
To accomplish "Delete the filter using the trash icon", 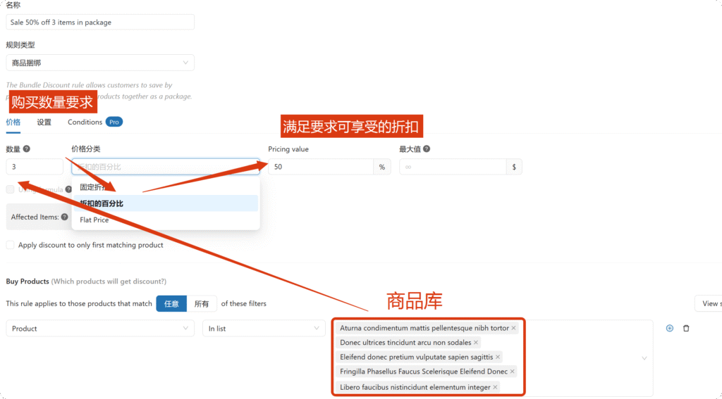I will (x=686, y=328).
